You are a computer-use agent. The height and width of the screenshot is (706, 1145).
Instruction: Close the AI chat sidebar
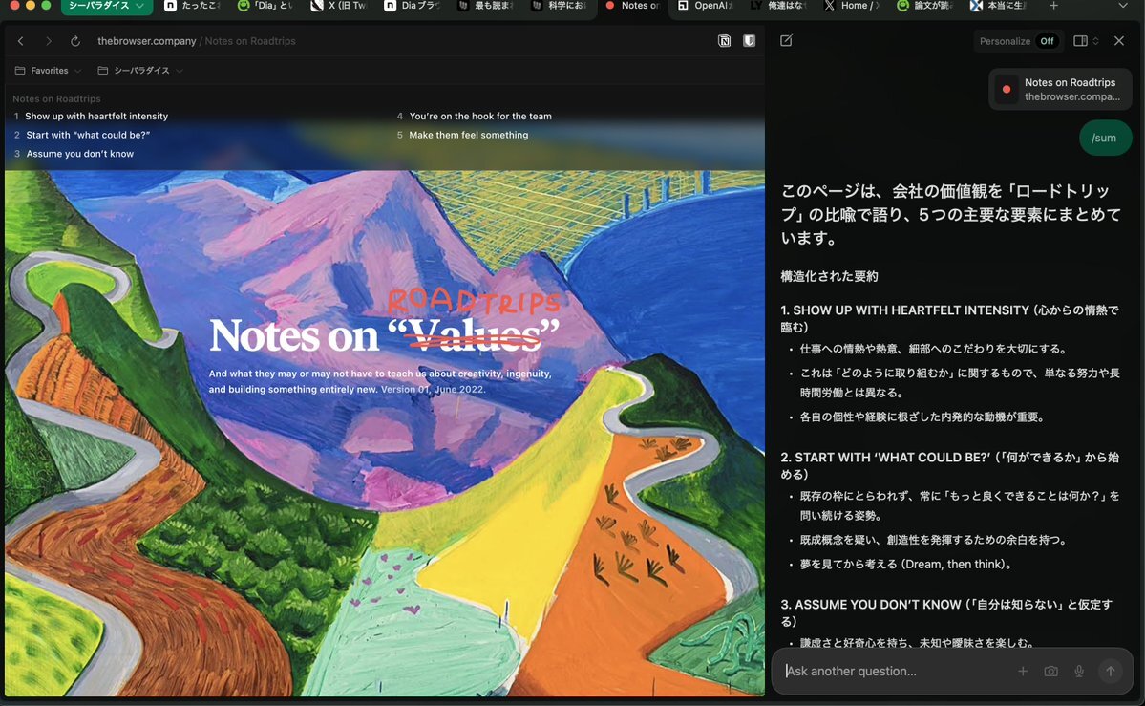1118,41
